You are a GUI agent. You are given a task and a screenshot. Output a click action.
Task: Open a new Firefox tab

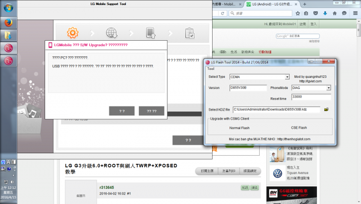click(x=305, y=4)
